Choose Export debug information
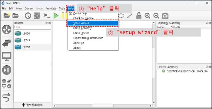The width and height of the screenshot is (212, 109). point(93,38)
